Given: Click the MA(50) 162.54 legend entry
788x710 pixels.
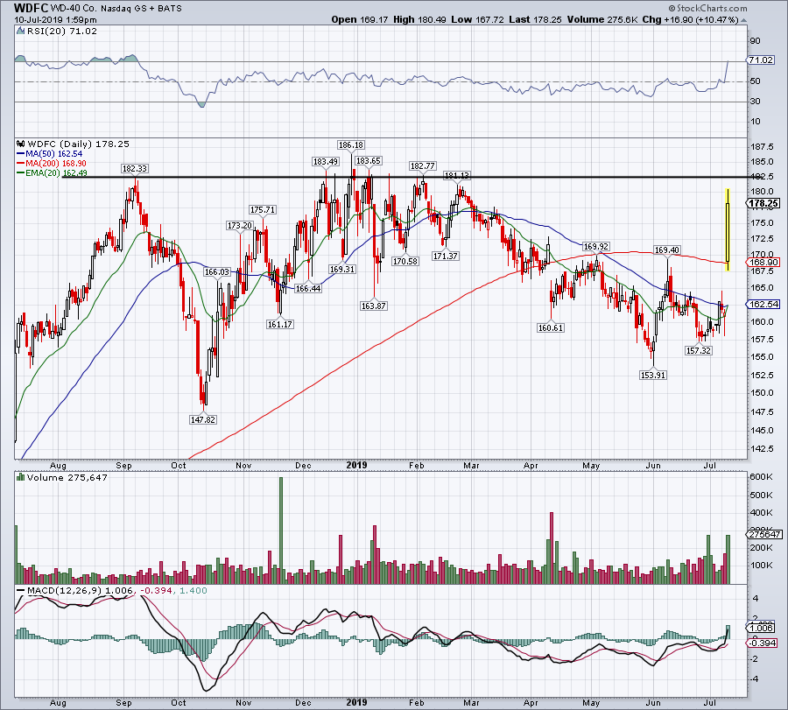Looking at the screenshot, I should coord(50,154).
